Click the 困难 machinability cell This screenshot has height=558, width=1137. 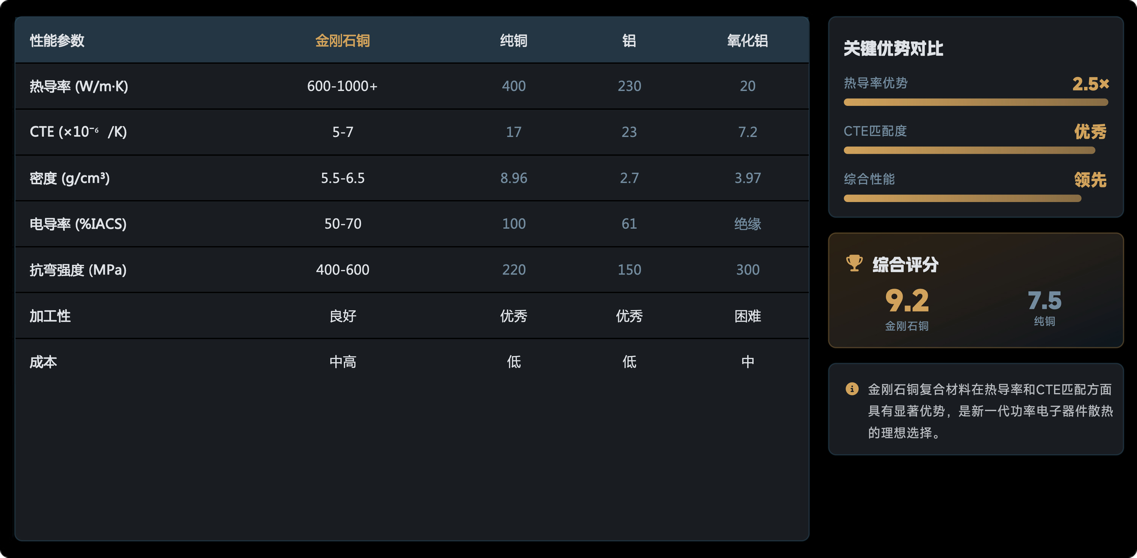(747, 316)
